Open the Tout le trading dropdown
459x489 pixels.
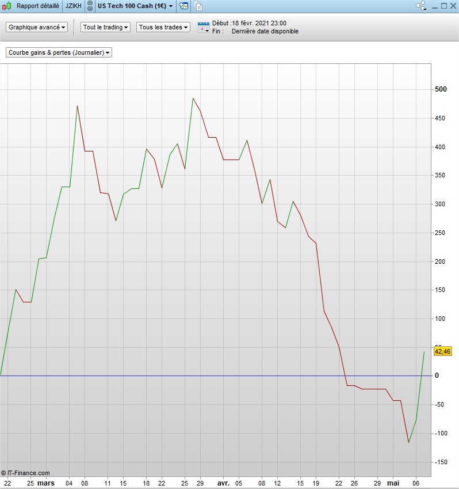105,27
